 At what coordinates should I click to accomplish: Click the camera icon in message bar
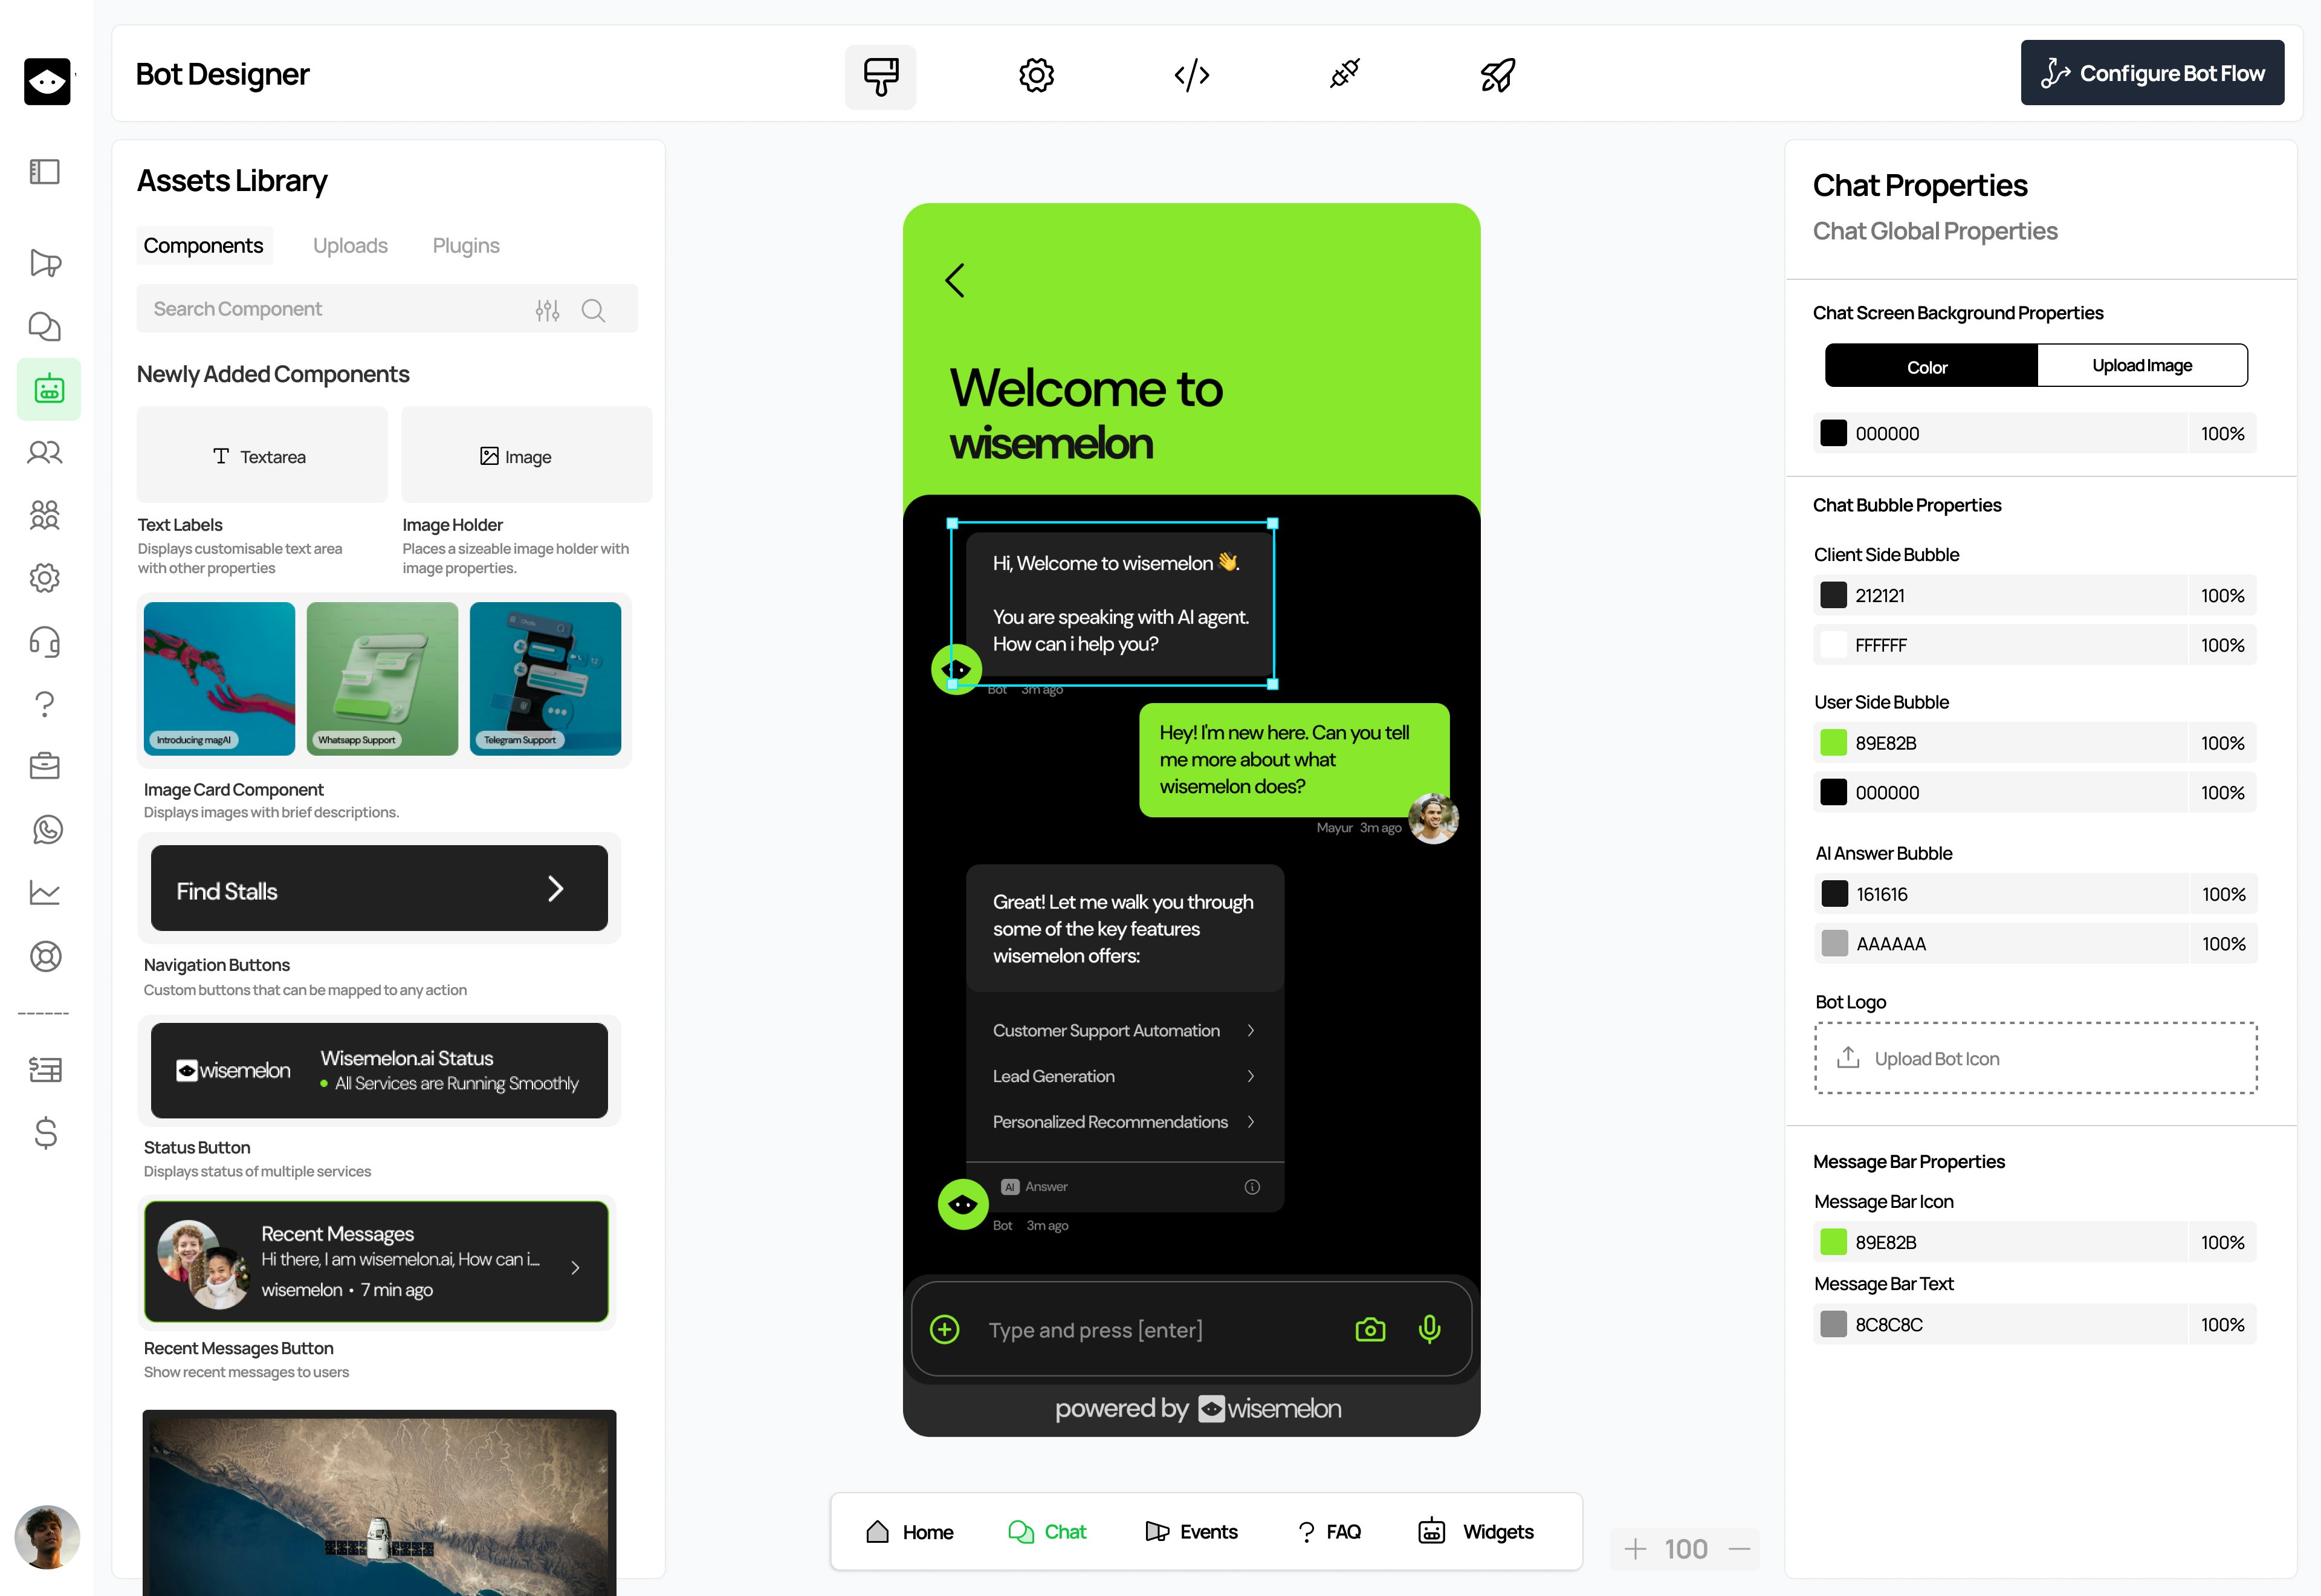pyautogui.click(x=1370, y=1329)
